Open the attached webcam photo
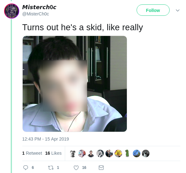 (x=75, y=84)
